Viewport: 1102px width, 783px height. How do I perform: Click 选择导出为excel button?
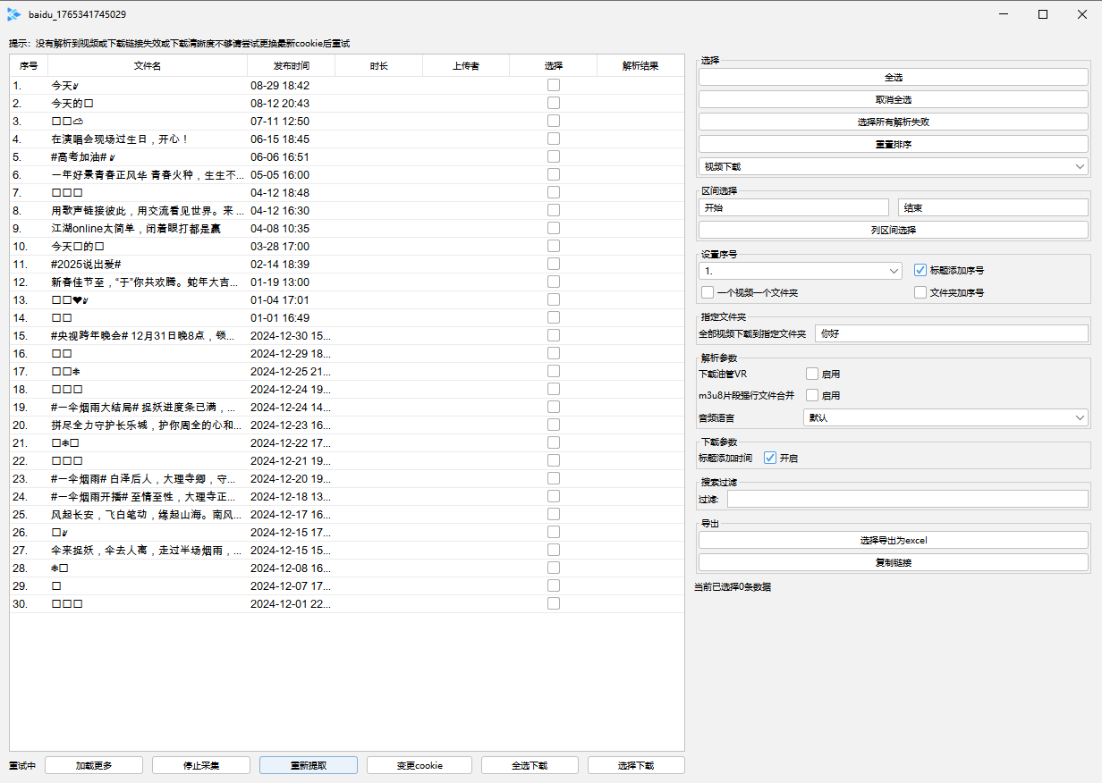click(893, 540)
